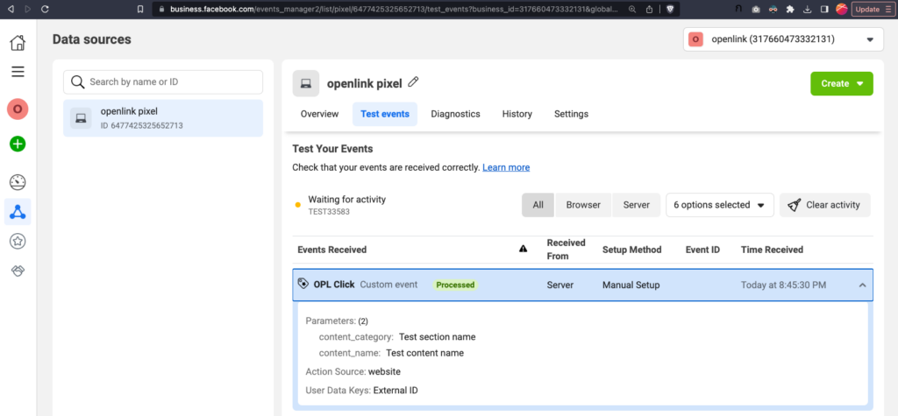The height and width of the screenshot is (416, 898).
Task: Click the 'Waiting for activity' status text
Action: tap(347, 199)
